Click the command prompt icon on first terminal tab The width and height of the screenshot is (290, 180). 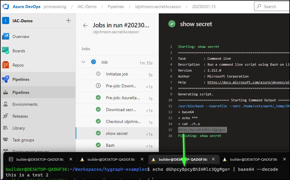point(11,159)
